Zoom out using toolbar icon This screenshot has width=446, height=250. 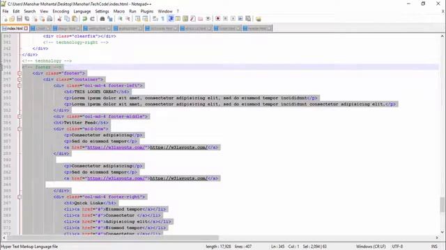tap(128, 19)
